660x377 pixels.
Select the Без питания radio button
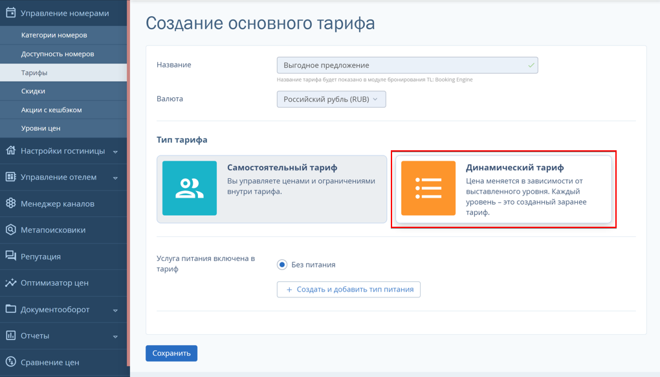(x=282, y=264)
